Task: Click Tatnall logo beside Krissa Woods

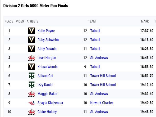Action: pyautogui.click(x=31, y=67)
